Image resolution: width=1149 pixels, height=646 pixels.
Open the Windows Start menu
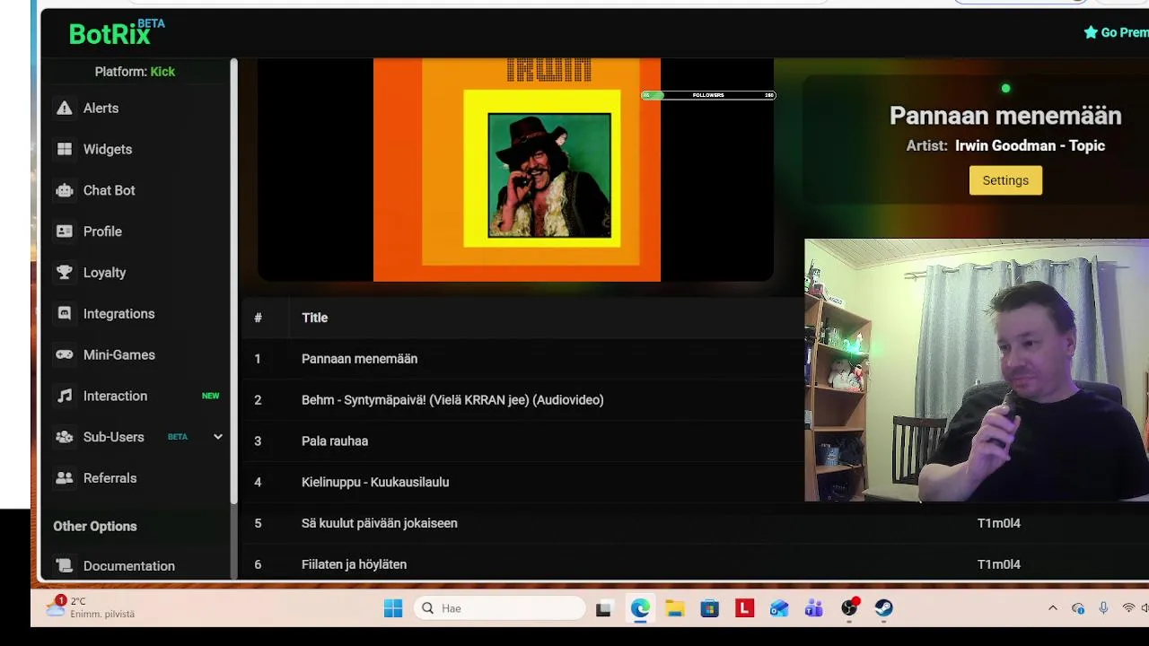click(393, 608)
